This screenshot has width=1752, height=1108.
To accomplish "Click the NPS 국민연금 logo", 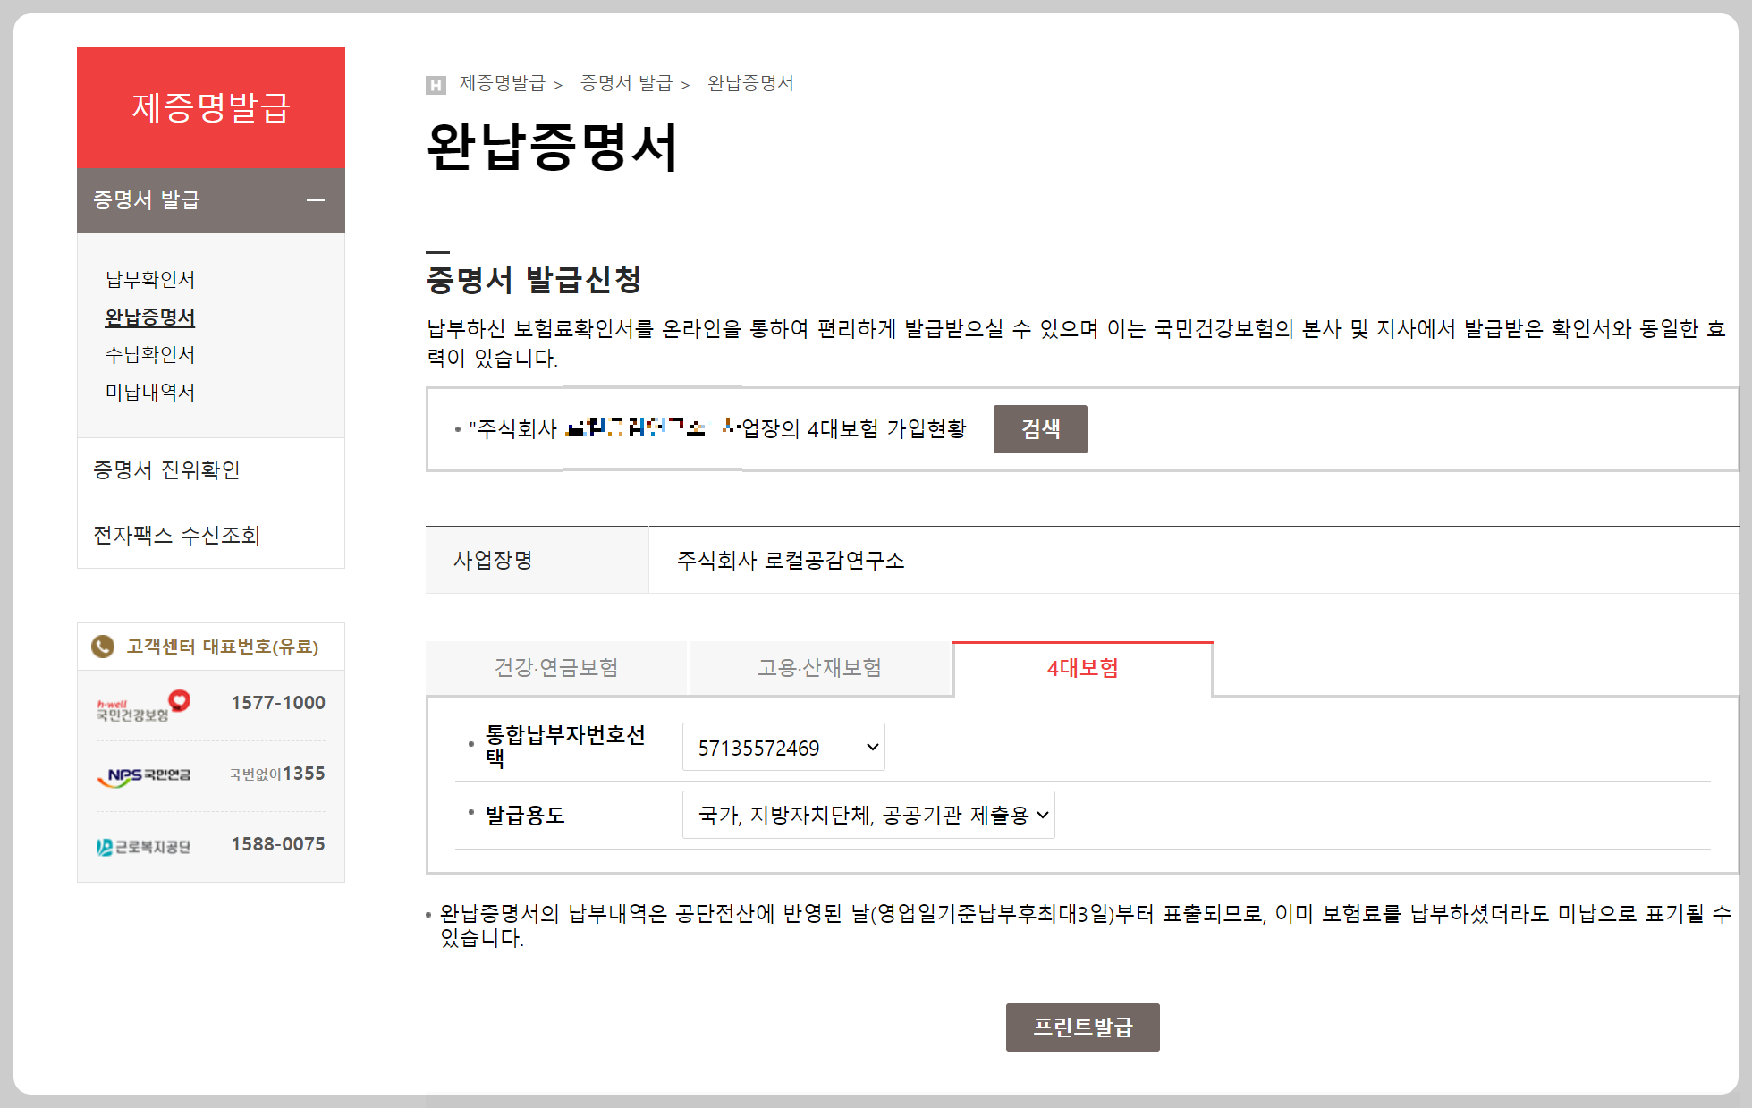I will 144,775.
